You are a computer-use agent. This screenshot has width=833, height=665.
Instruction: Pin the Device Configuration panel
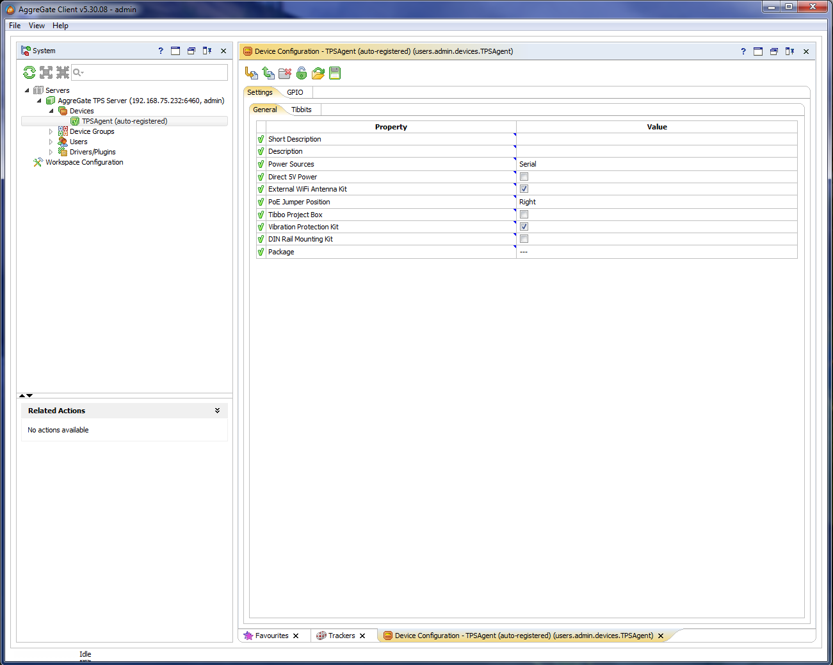click(x=790, y=51)
